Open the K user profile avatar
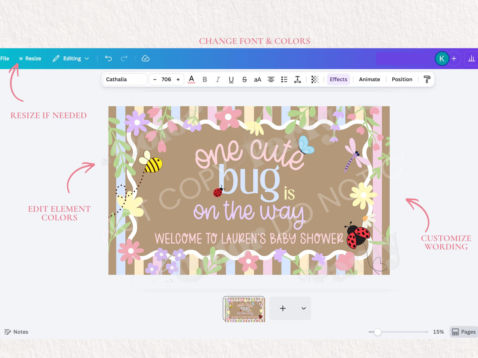The height and width of the screenshot is (358, 478). 442,59
